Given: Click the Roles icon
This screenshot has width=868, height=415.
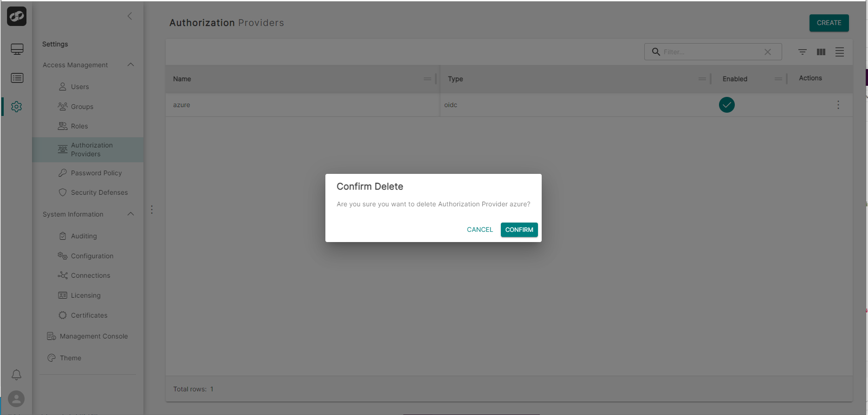Looking at the screenshot, I should point(63,126).
